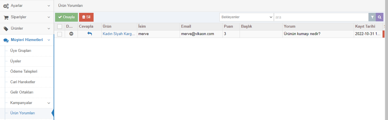This screenshot has height=120, width=388.
Task: Collapse the Müşteri Hizmetleri menu section
Action: 49,40
